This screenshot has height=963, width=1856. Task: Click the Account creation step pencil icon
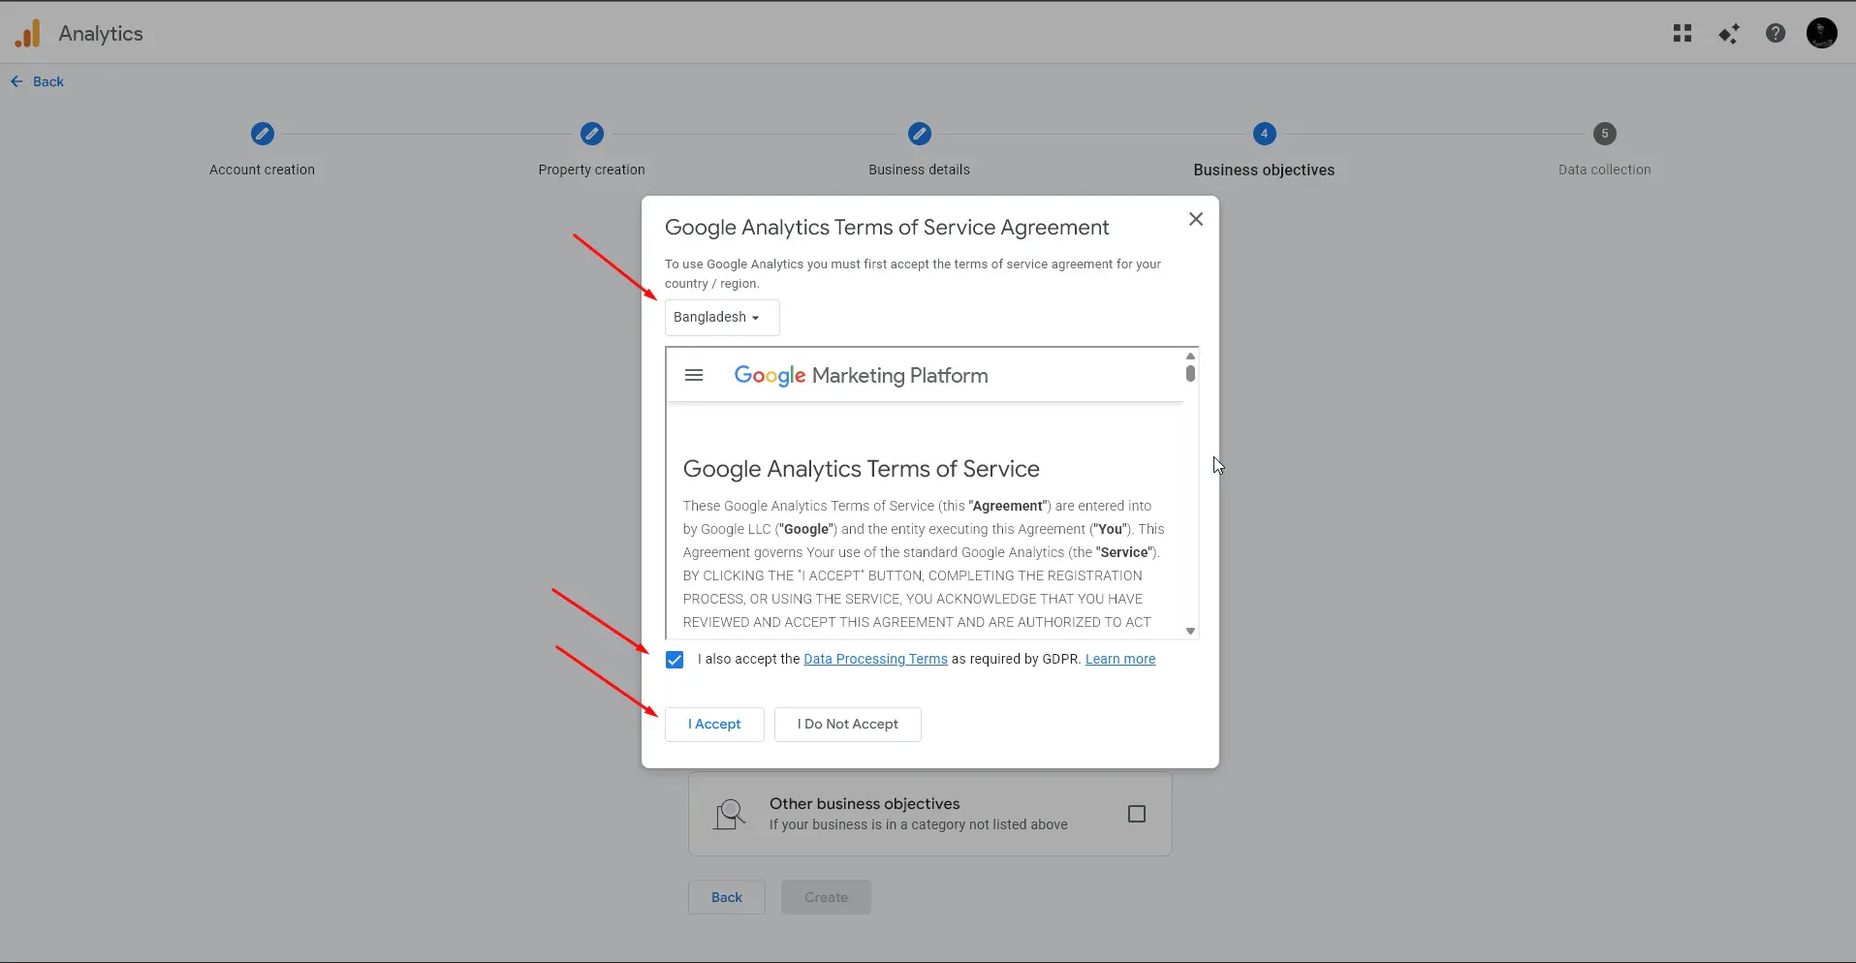(263, 134)
